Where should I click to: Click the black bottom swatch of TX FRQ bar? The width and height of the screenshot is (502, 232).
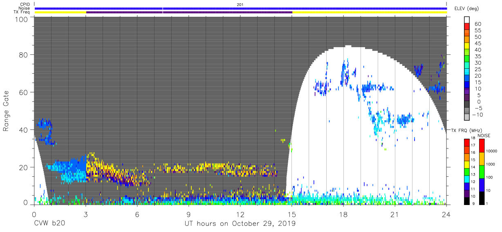[467, 200]
